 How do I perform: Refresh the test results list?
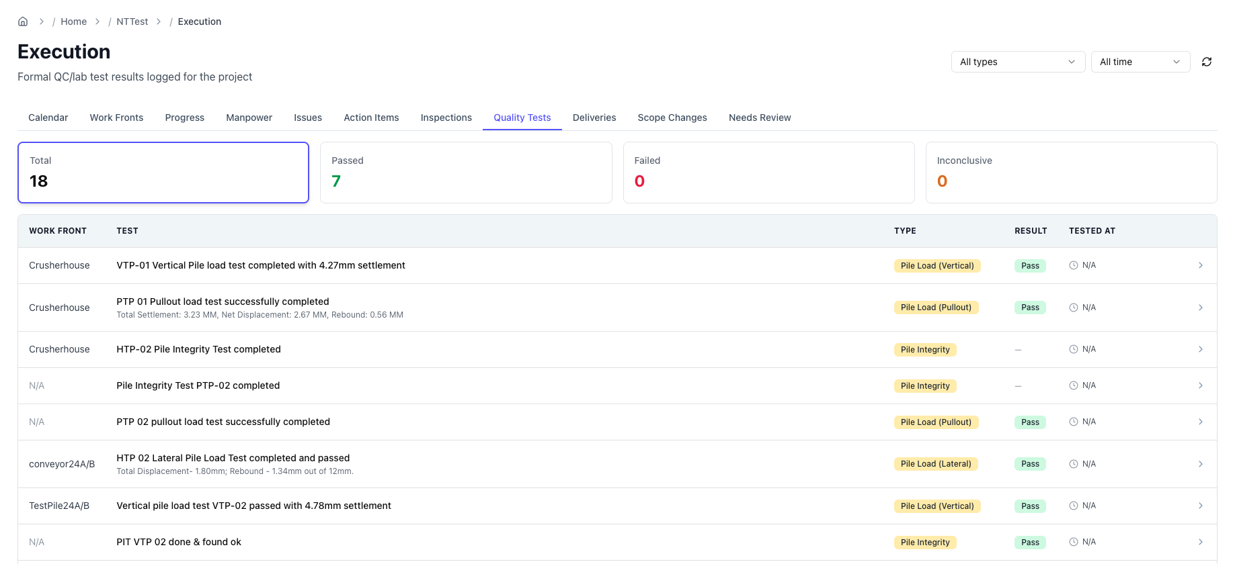pyautogui.click(x=1207, y=62)
